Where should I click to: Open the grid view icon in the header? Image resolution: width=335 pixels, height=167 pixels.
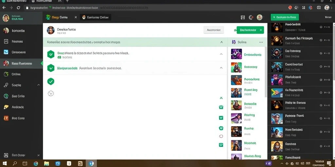pyautogui.click(x=243, y=18)
